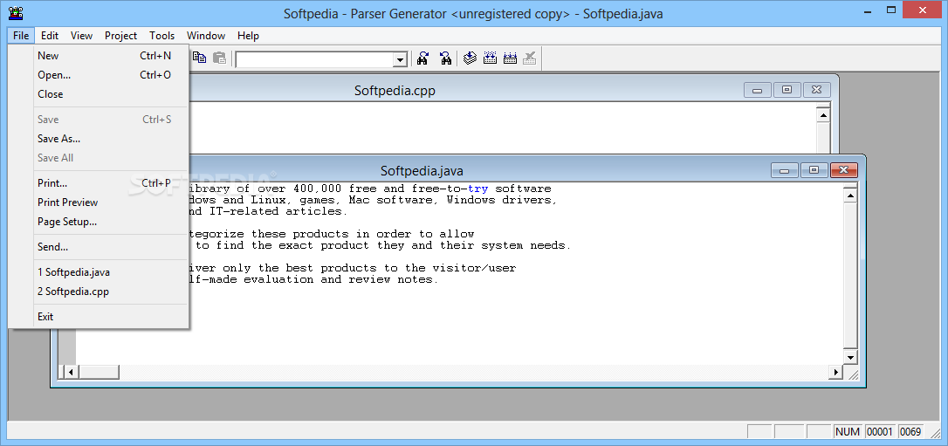Choose Open... from the File menu
The width and height of the screenshot is (948, 446).
pyautogui.click(x=99, y=75)
